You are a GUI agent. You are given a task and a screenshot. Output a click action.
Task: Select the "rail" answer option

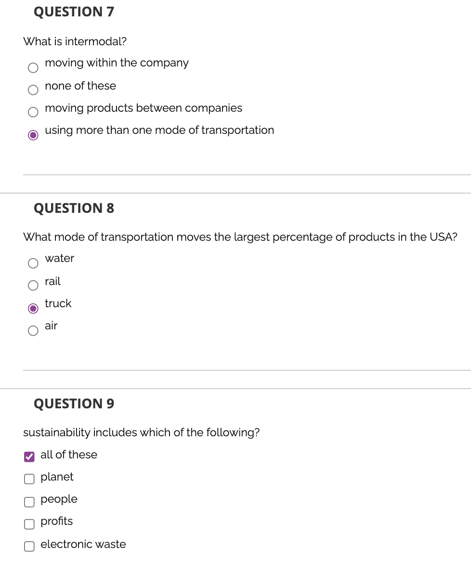point(32,285)
